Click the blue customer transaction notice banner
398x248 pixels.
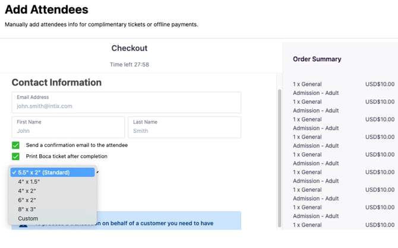[x=126, y=221]
